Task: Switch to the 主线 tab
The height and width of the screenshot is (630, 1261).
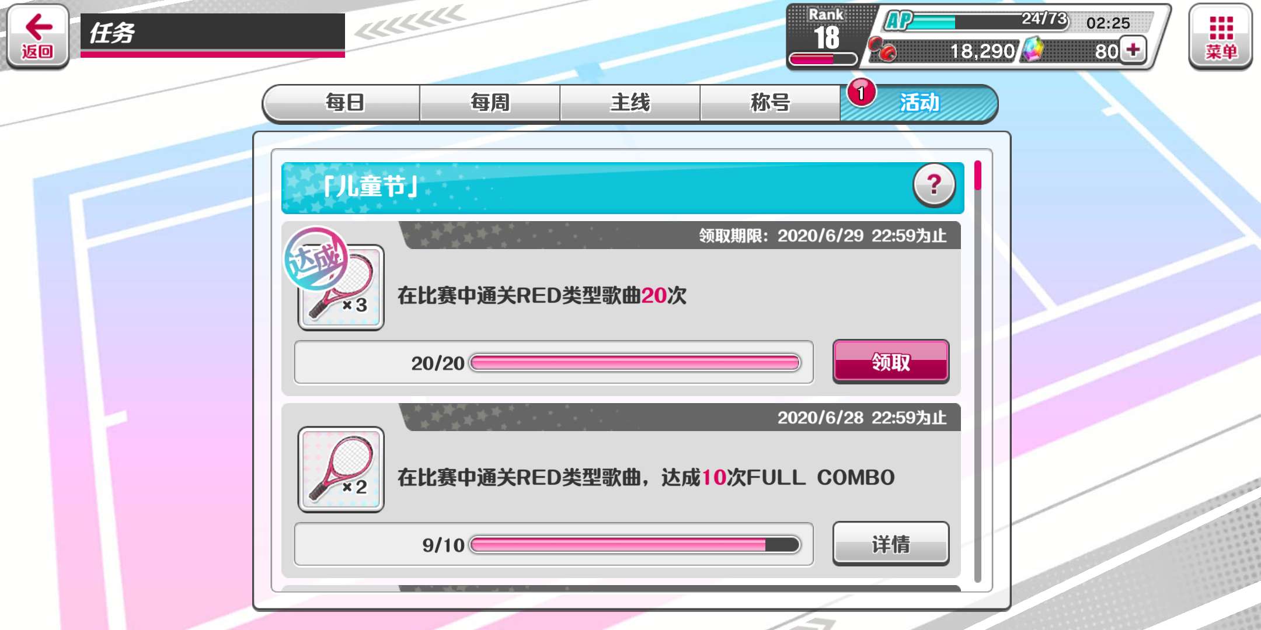Action: [x=630, y=103]
